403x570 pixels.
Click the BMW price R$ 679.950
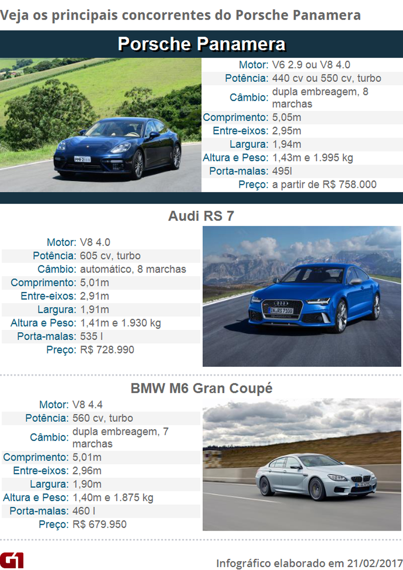click(100, 524)
